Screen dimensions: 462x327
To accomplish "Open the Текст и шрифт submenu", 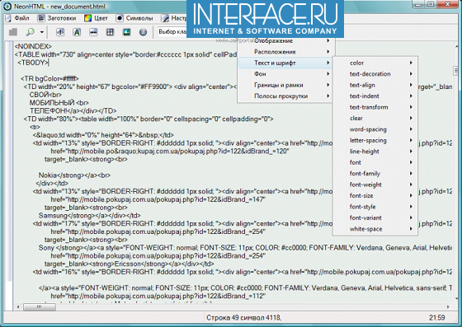I will pyautogui.click(x=285, y=63).
